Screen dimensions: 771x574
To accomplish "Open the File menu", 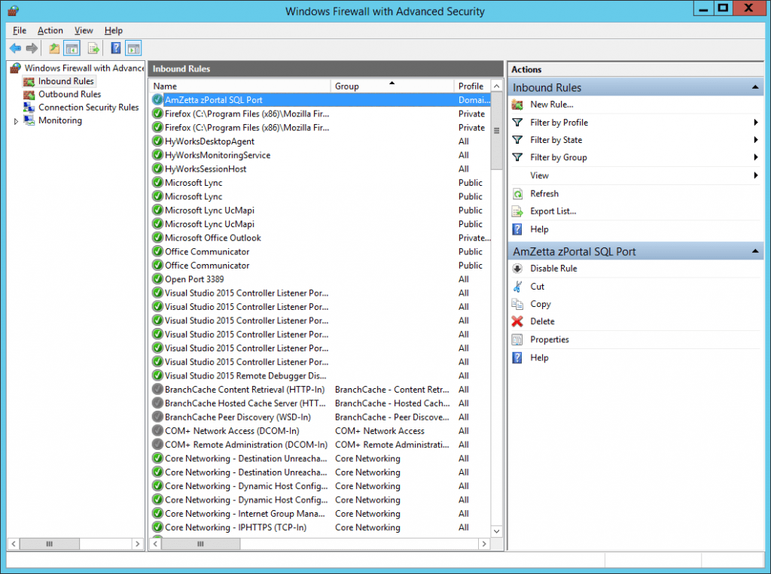I will click(20, 31).
